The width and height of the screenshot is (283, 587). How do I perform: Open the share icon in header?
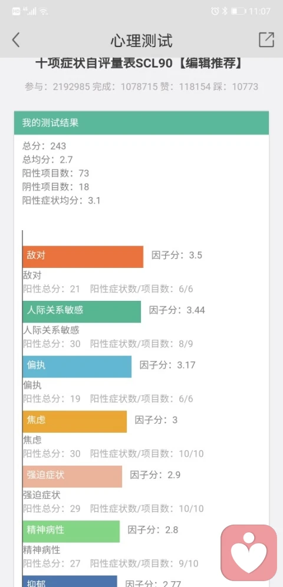[x=266, y=39]
